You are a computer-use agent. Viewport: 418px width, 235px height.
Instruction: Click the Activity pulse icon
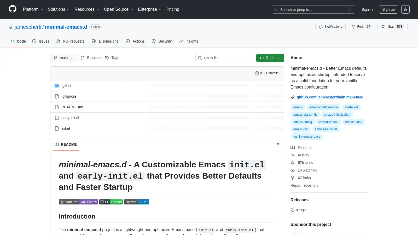point(293,155)
